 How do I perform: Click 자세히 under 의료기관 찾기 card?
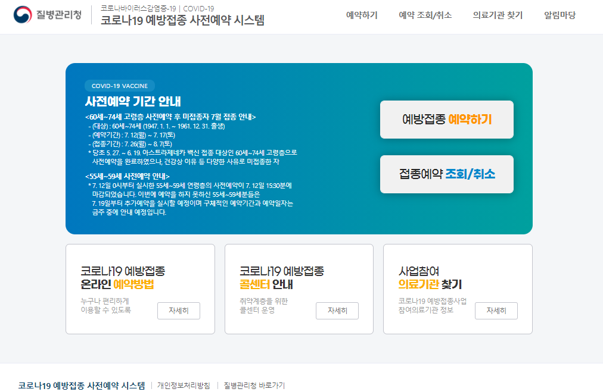pos(496,311)
